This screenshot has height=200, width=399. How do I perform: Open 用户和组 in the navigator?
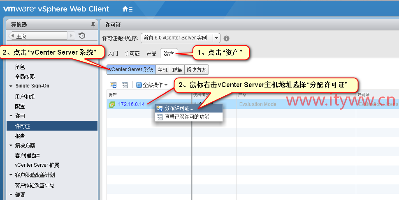click(x=25, y=97)
